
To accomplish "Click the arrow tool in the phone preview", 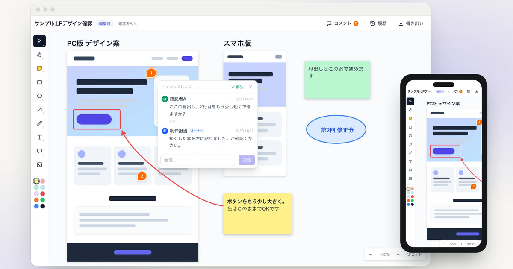I will click(x=410, y=144).
